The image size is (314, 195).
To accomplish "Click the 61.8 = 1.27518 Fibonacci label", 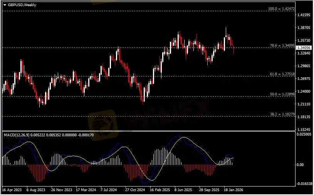I will click(282, 73).
